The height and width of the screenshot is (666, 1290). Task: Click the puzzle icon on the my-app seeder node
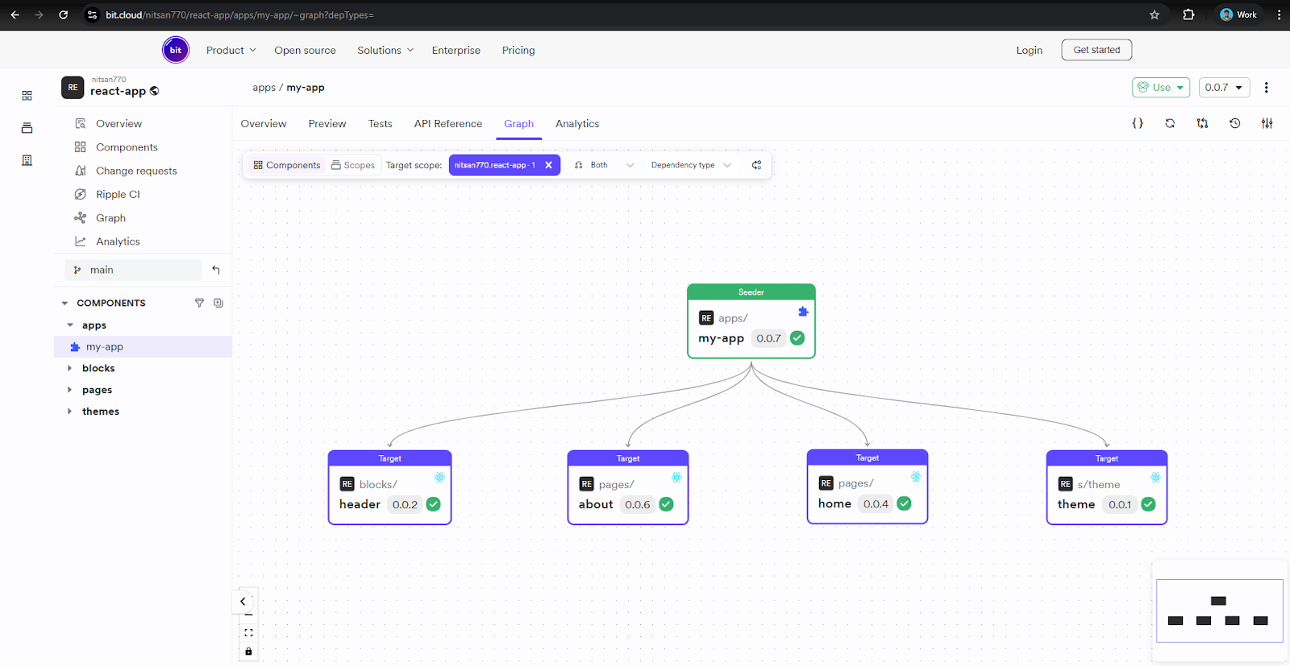click(803, 312)
